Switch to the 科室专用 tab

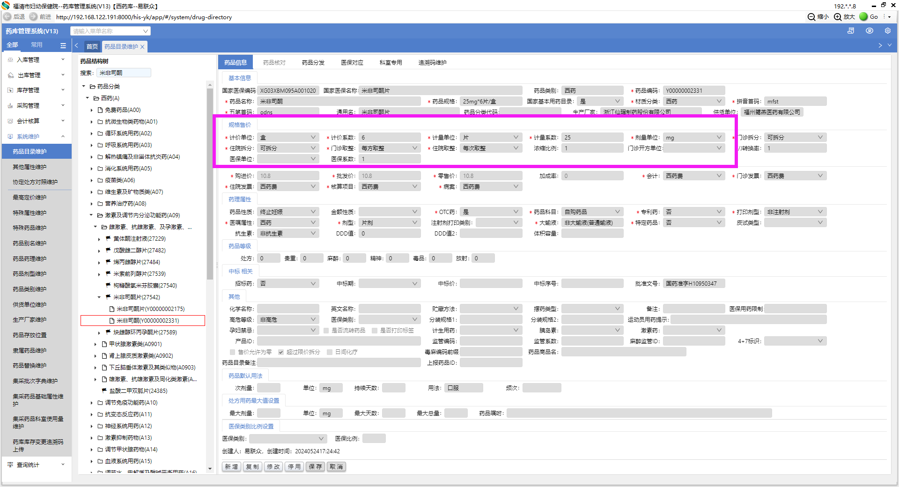coord(391,63)
